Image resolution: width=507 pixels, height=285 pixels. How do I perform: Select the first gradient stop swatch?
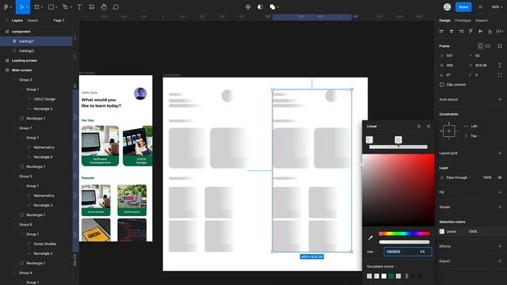369,139
